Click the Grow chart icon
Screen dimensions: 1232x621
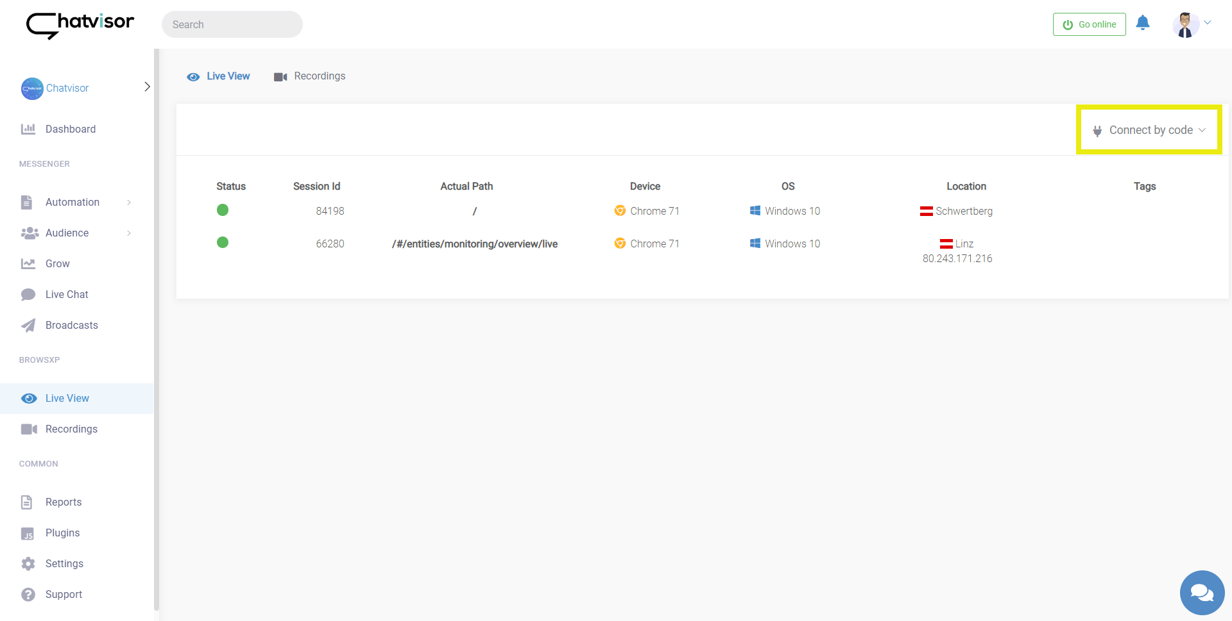click(x=28, y=263)
